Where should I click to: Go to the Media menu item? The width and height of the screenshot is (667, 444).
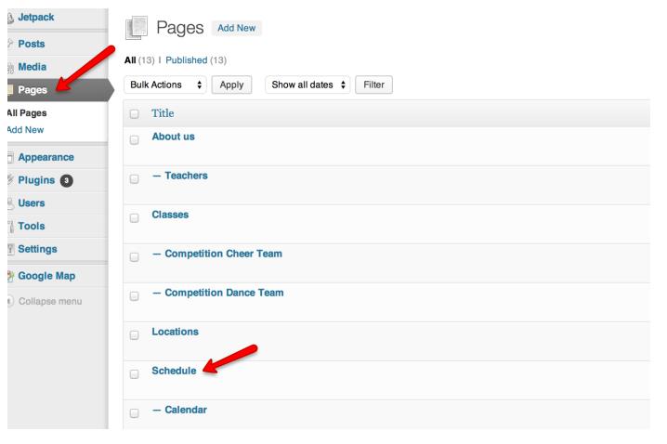(33, 67)
